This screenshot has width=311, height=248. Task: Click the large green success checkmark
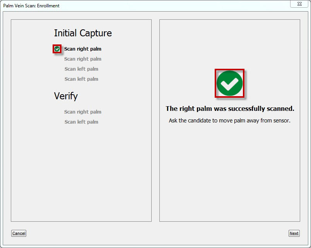pos(230,83)
